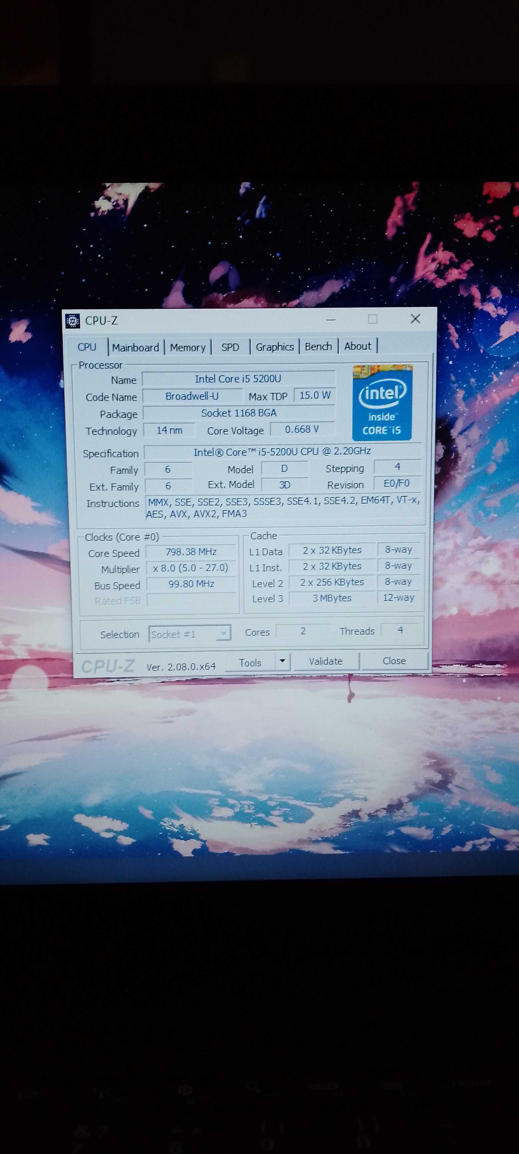Open the Bench tab
The height and width of the screenshot is (1154, 519).
318,346
